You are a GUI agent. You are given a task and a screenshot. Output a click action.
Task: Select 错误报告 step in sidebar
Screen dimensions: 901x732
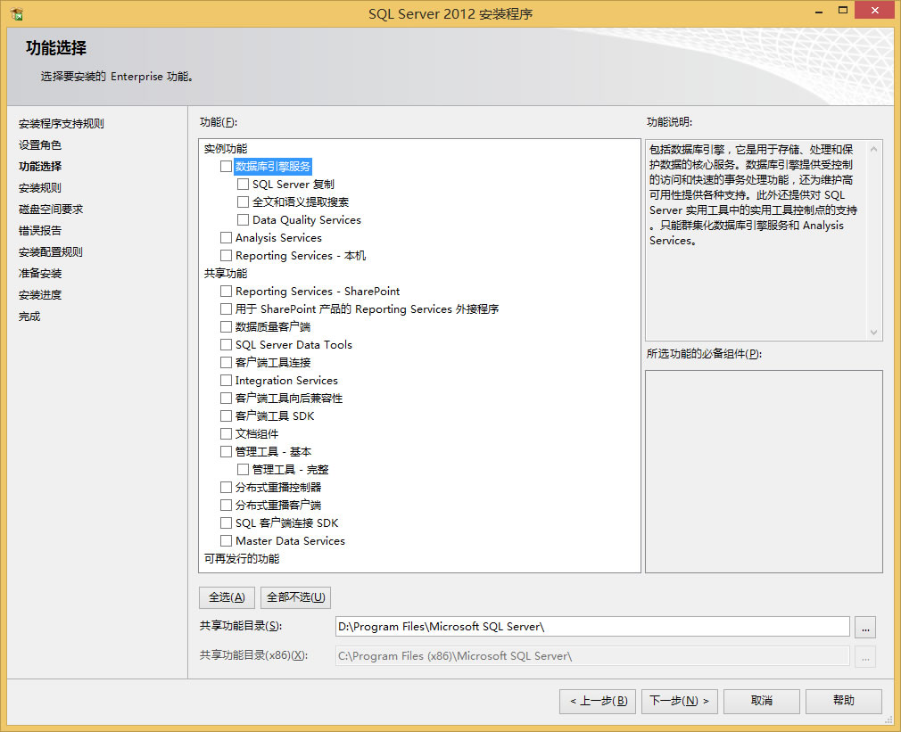click(x=39, y=230)
